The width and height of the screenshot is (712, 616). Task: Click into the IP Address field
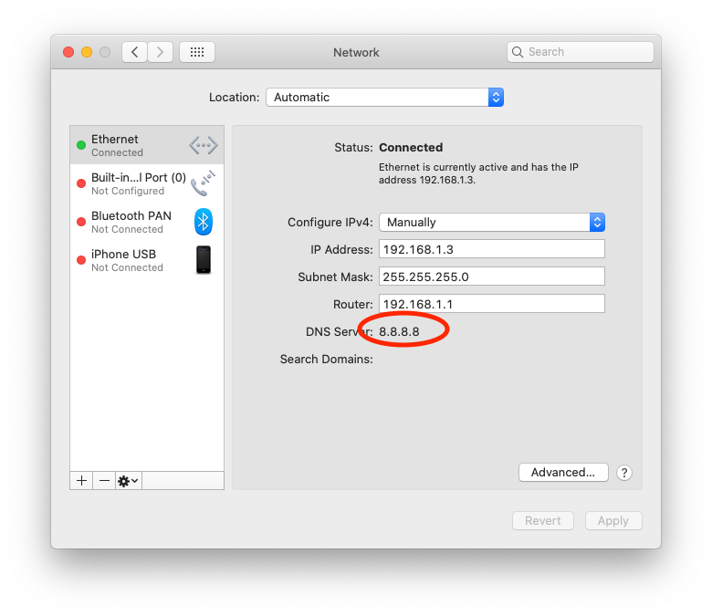(492, 249)
